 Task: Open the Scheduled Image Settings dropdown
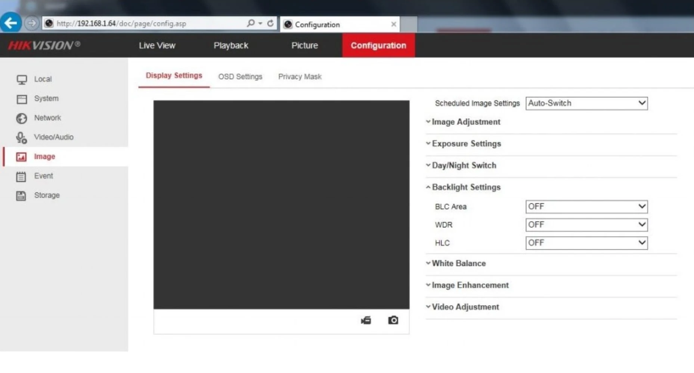click(x=586, y=103)
